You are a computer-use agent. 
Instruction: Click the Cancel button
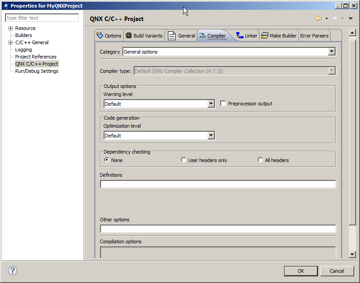(x=337, y=271)
